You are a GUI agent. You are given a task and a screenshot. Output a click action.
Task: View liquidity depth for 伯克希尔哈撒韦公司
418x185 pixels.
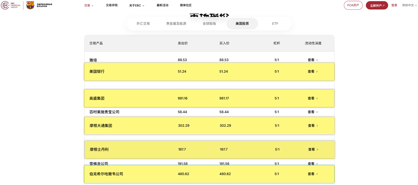point(312,174)
